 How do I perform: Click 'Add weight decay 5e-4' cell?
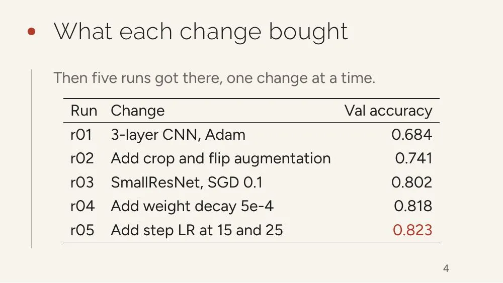[192, 206]
